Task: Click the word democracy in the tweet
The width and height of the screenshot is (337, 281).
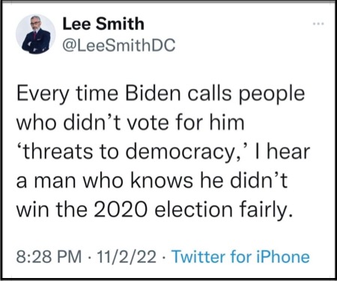Action: (181, 152)
